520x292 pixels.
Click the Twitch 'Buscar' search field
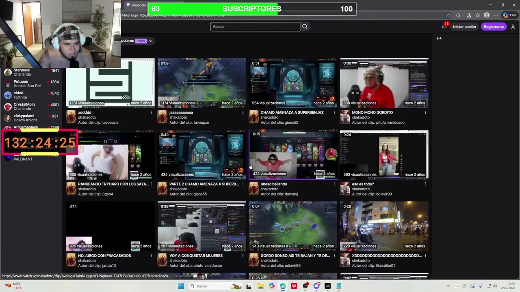click(255, 27)
